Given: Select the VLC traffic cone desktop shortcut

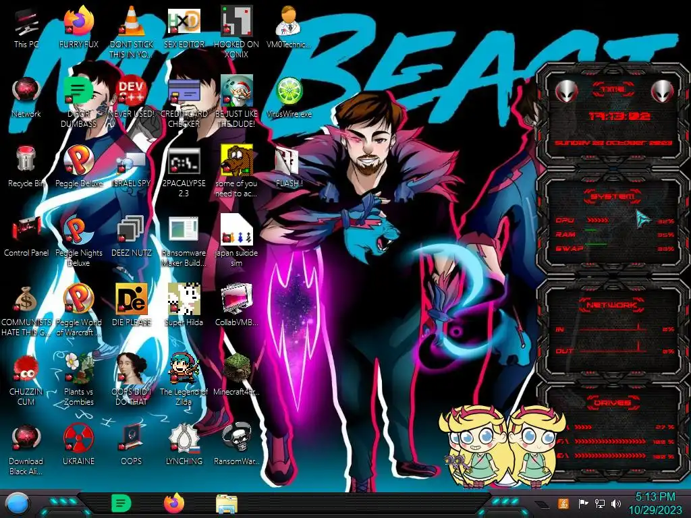Looking at the screenshot, I should (132, 32).
